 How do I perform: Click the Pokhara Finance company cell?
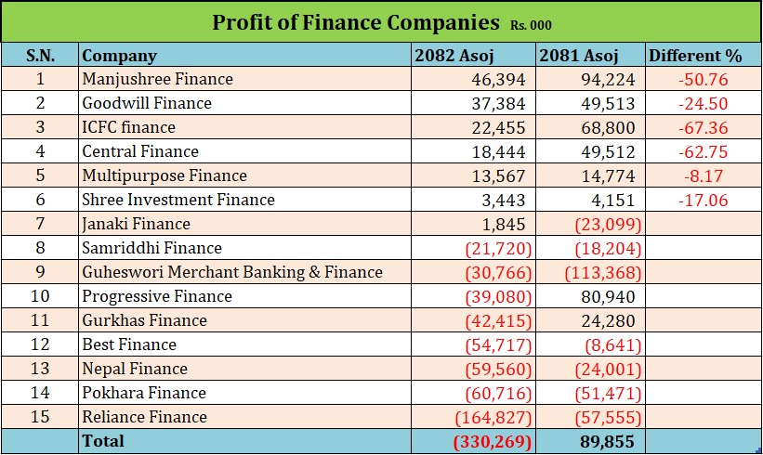pyautogui.click(x=144, y=393)
